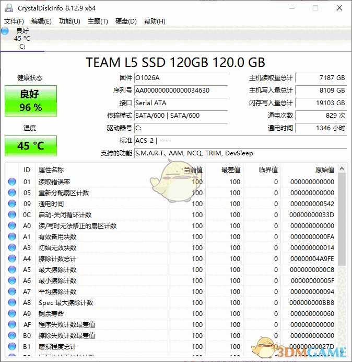This screenshot has height=362, width=352.
Task: Click the standard field ACS-2
Action: (240, 141)
